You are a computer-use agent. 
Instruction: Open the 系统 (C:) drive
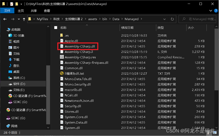pos(17,78)
